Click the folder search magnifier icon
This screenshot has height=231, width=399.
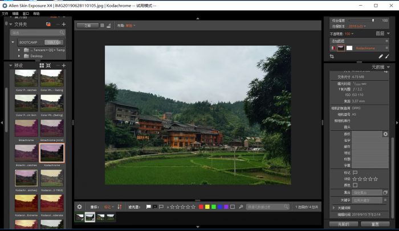coord(64,33)
